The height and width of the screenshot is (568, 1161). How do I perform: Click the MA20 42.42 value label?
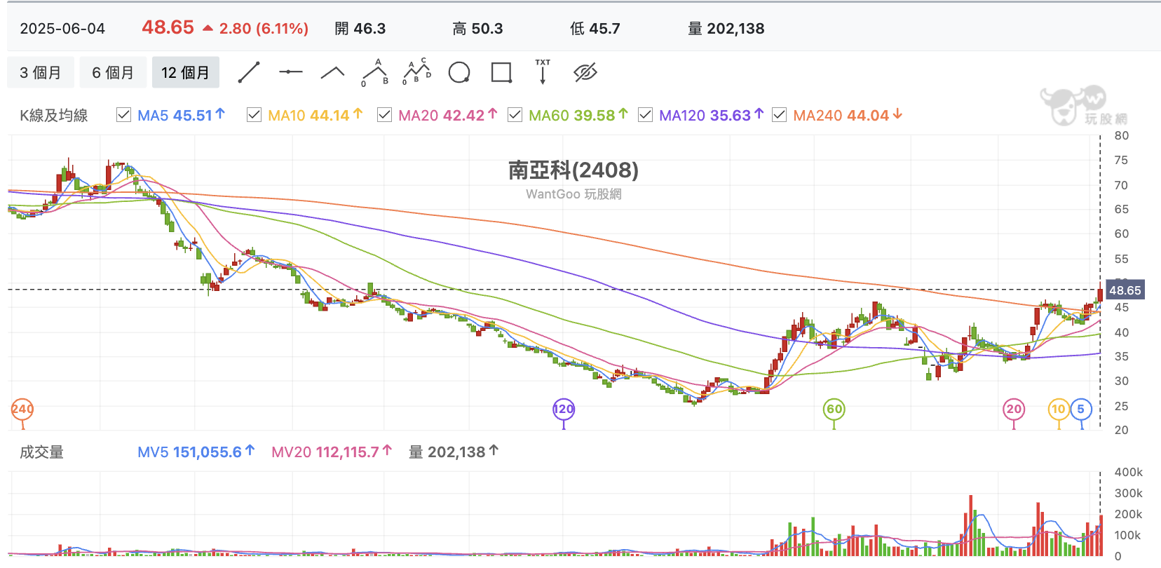(x=447, y=115)
